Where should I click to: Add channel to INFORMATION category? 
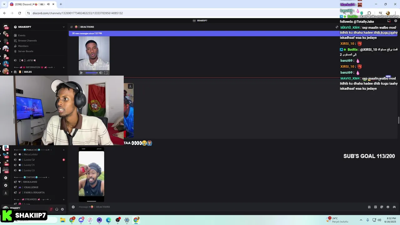tap(64, 67)
